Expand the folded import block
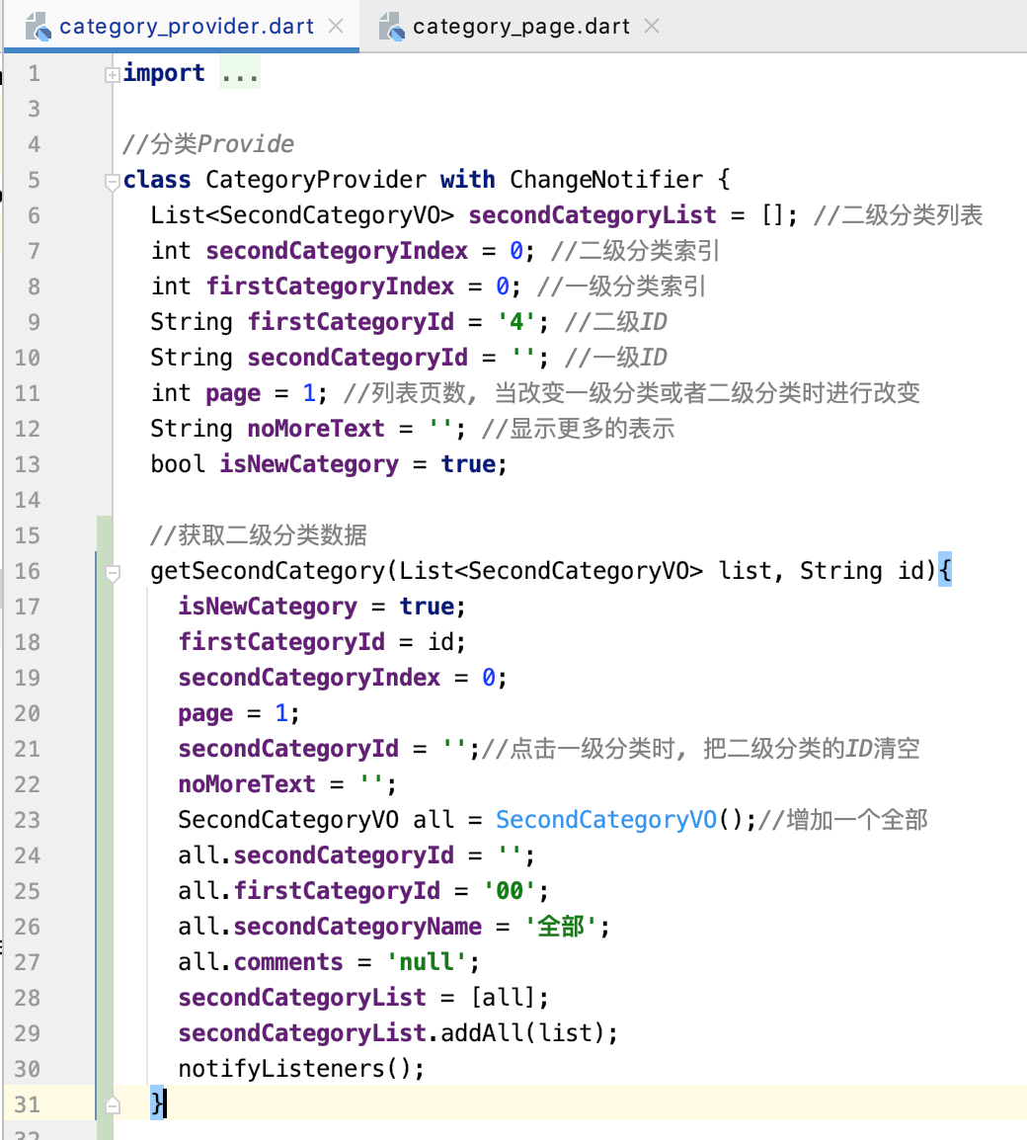 [112, 74]
